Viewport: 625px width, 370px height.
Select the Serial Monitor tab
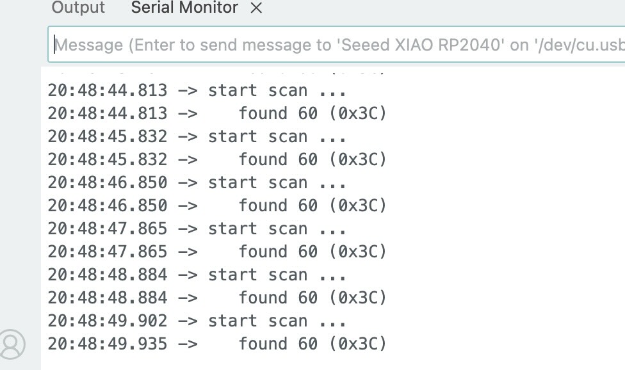[184, 8]
